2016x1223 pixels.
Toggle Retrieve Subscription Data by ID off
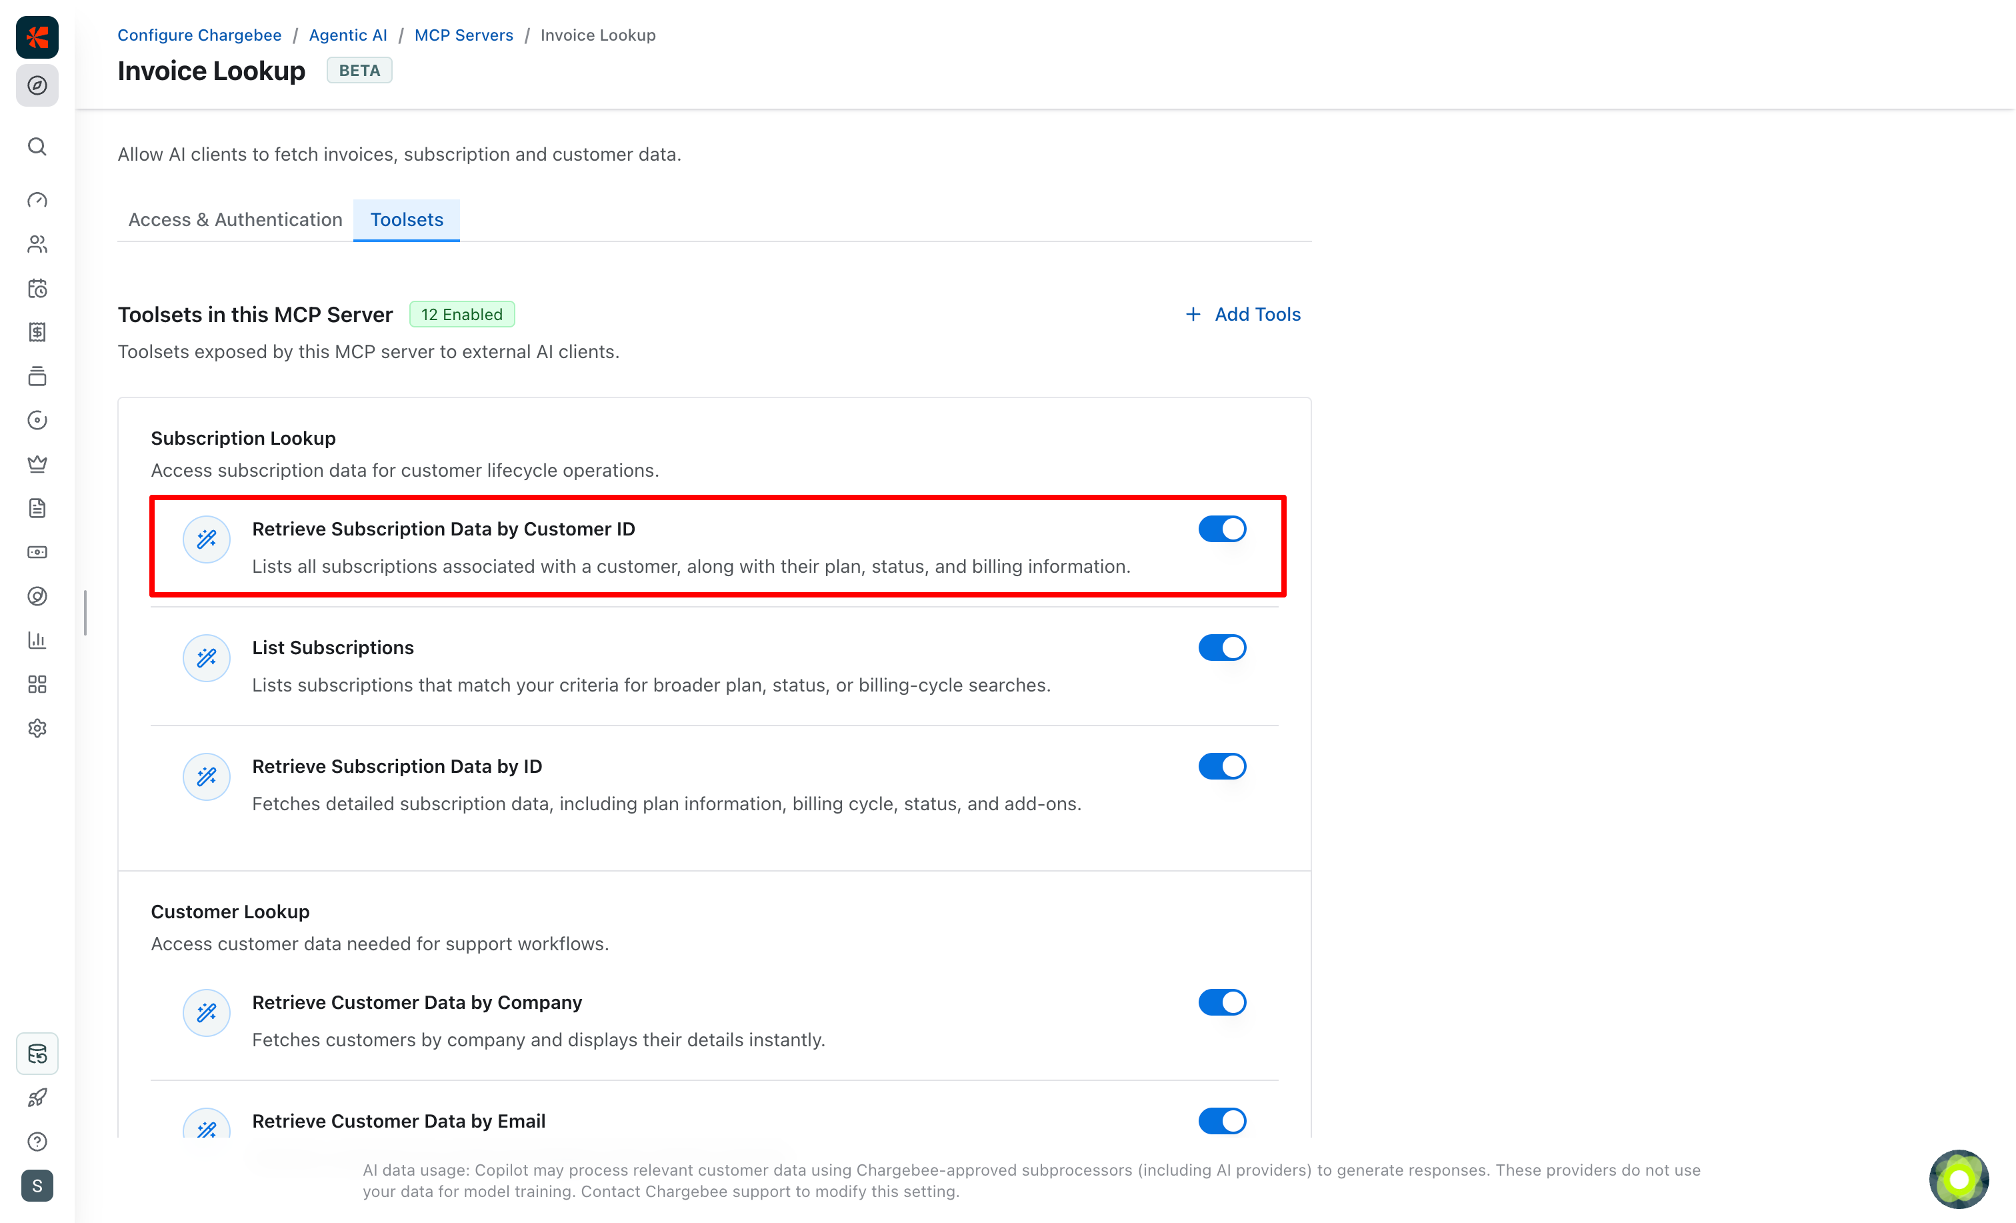(1223, 766)
